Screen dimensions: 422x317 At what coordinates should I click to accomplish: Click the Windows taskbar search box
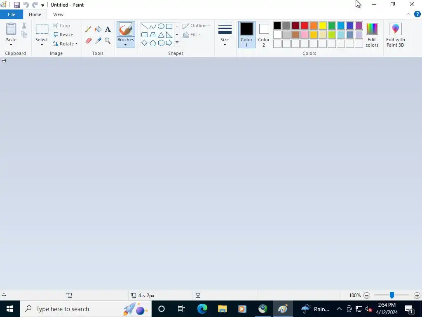86,309
